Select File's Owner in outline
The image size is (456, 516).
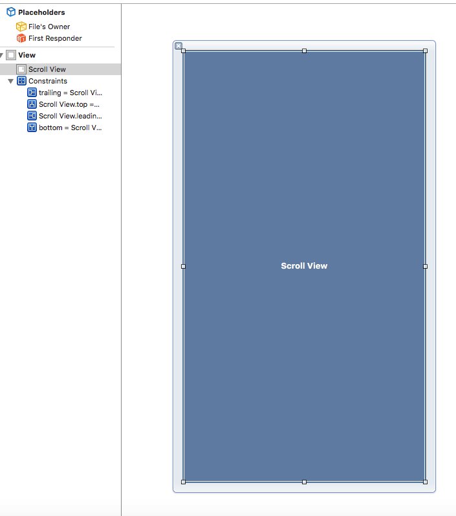[49, 27]
